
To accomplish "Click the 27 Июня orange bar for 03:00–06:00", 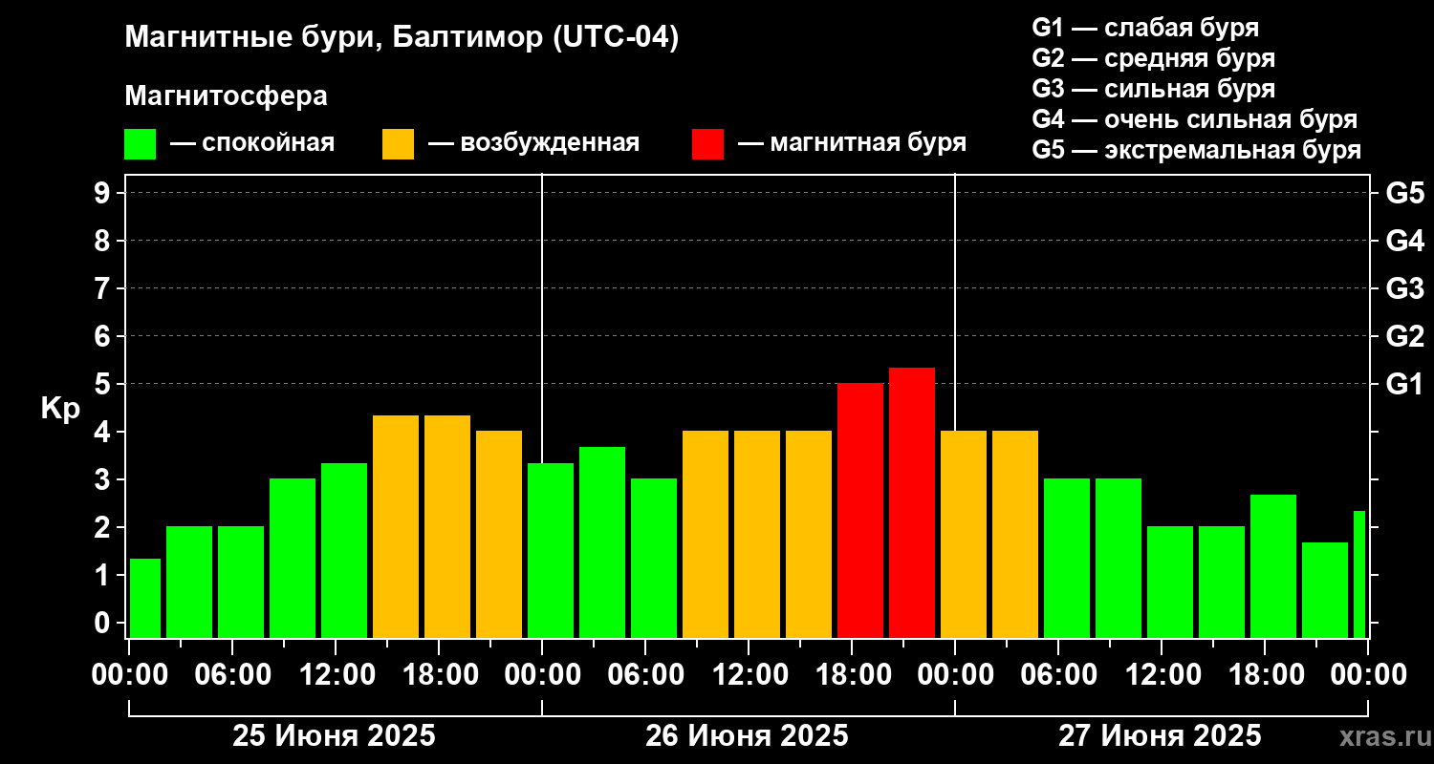I will click(1015, 534).
